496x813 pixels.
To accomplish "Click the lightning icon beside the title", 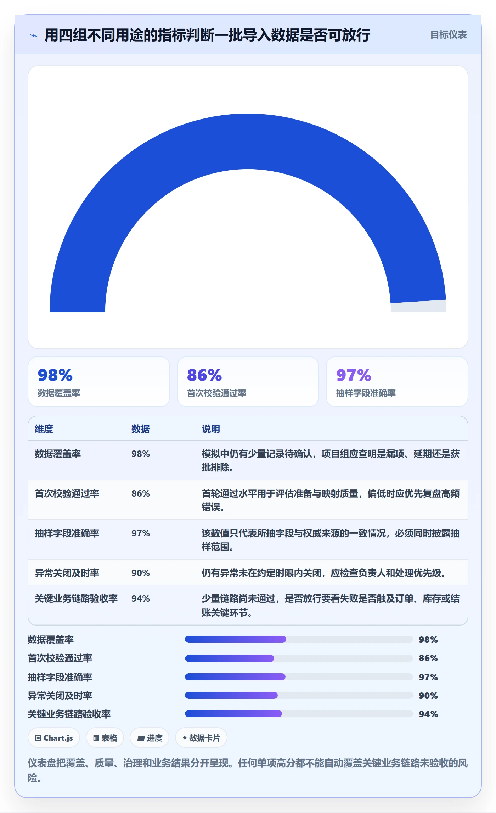I will (x=34, y=35).
